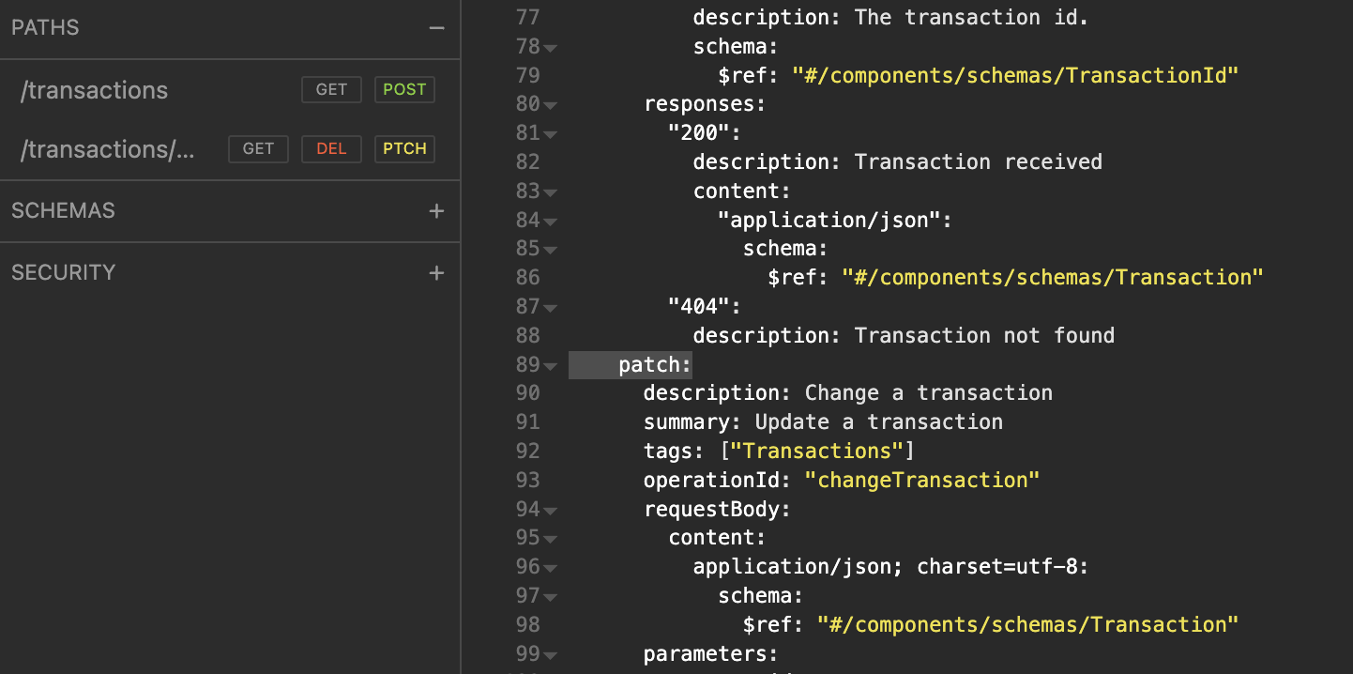Click the $ref Transaction string on line 86

tap(1053, 277)
